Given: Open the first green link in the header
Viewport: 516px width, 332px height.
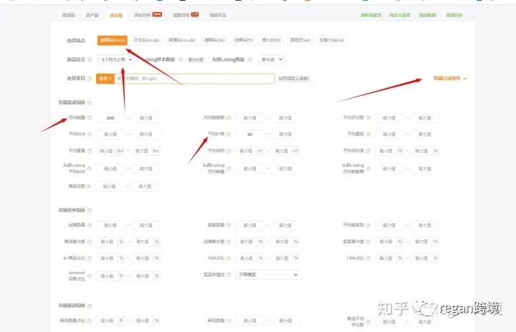Looking at the screenshot, I should click(x=371, y=15).
